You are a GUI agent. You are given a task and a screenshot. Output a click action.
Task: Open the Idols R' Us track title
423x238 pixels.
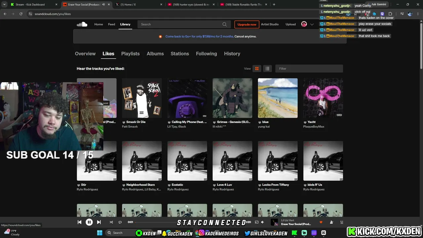pyautogui.click(x=315, y=185)
